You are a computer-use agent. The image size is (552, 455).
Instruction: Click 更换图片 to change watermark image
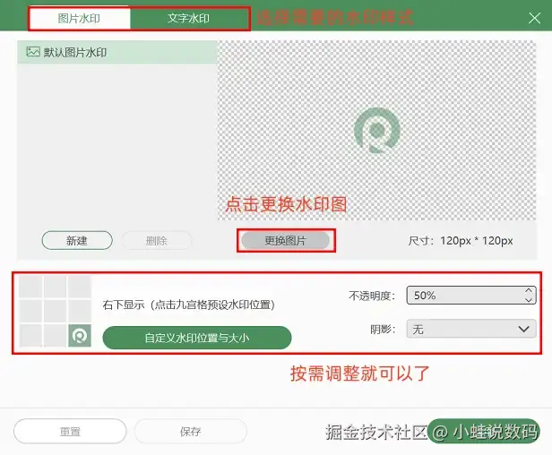286,241
